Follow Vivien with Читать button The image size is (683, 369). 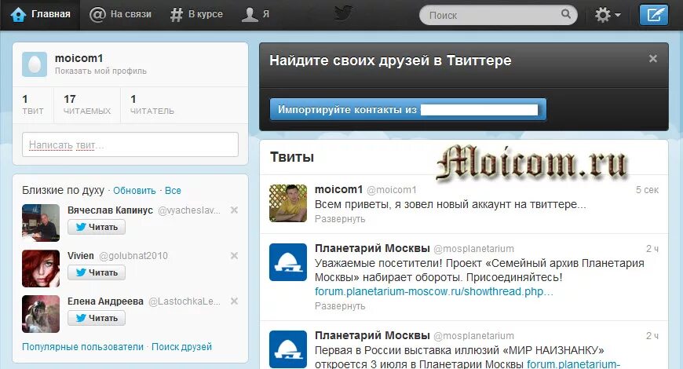pyautogui.click(x=97, y=272)
